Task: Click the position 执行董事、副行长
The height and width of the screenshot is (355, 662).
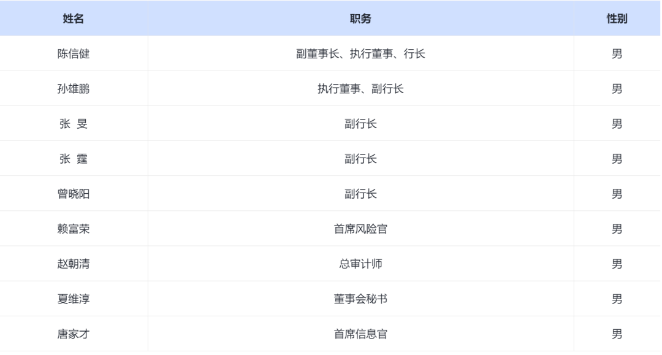Action: click(360, 89)
